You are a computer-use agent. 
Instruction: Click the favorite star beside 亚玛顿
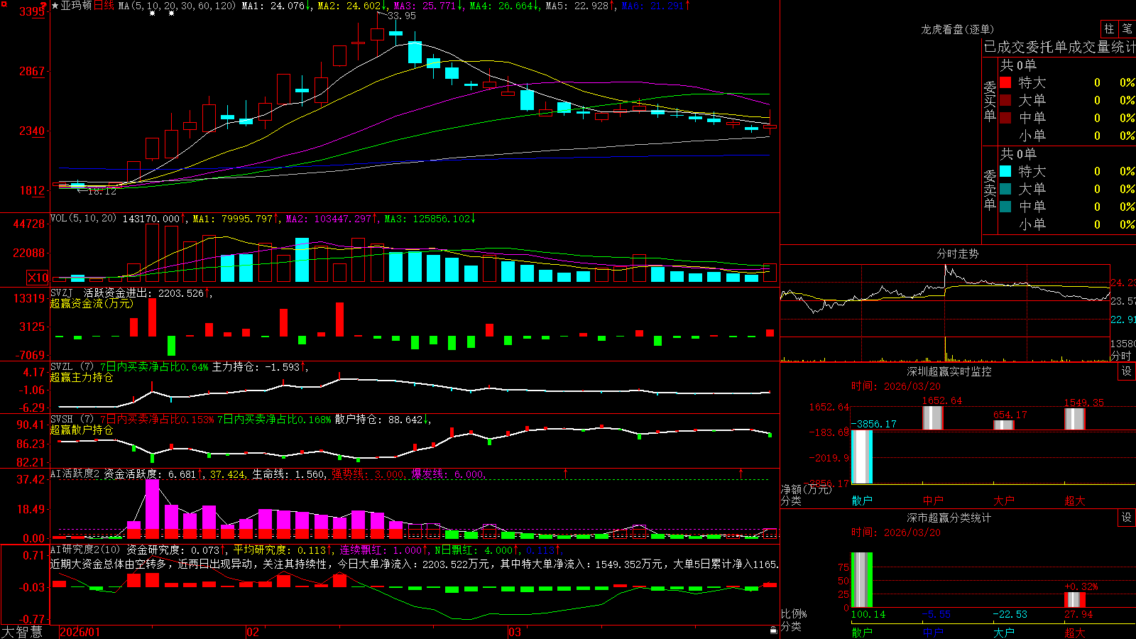pyautogui.click(x=55, y=6)
